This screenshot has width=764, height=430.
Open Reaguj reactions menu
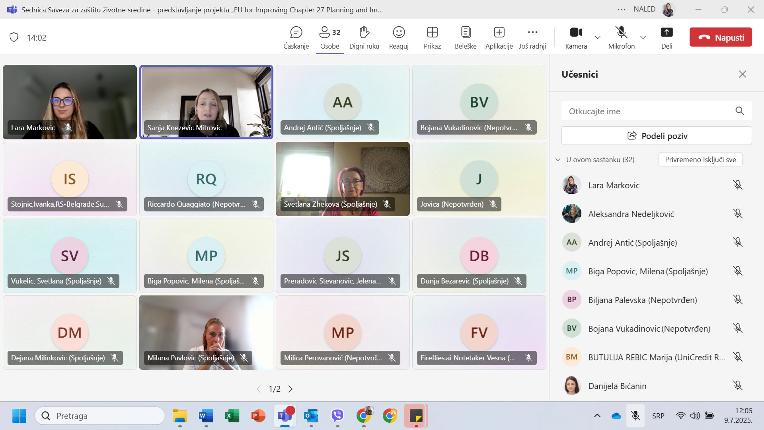click(x=399, y=37)
